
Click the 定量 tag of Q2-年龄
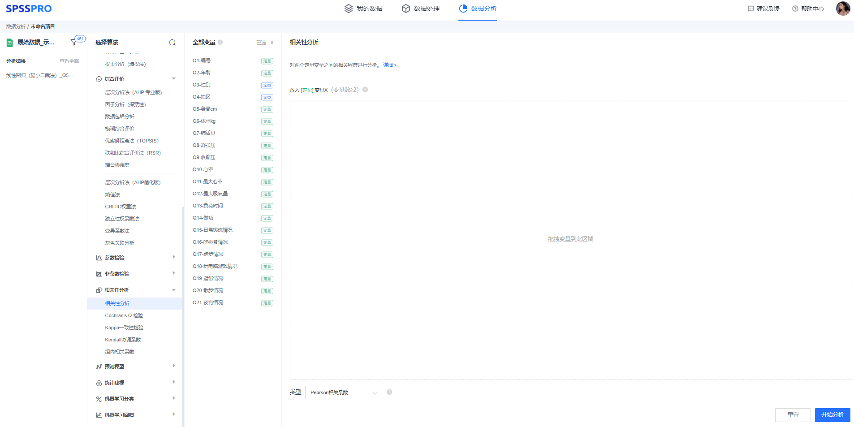click(267, 73)
